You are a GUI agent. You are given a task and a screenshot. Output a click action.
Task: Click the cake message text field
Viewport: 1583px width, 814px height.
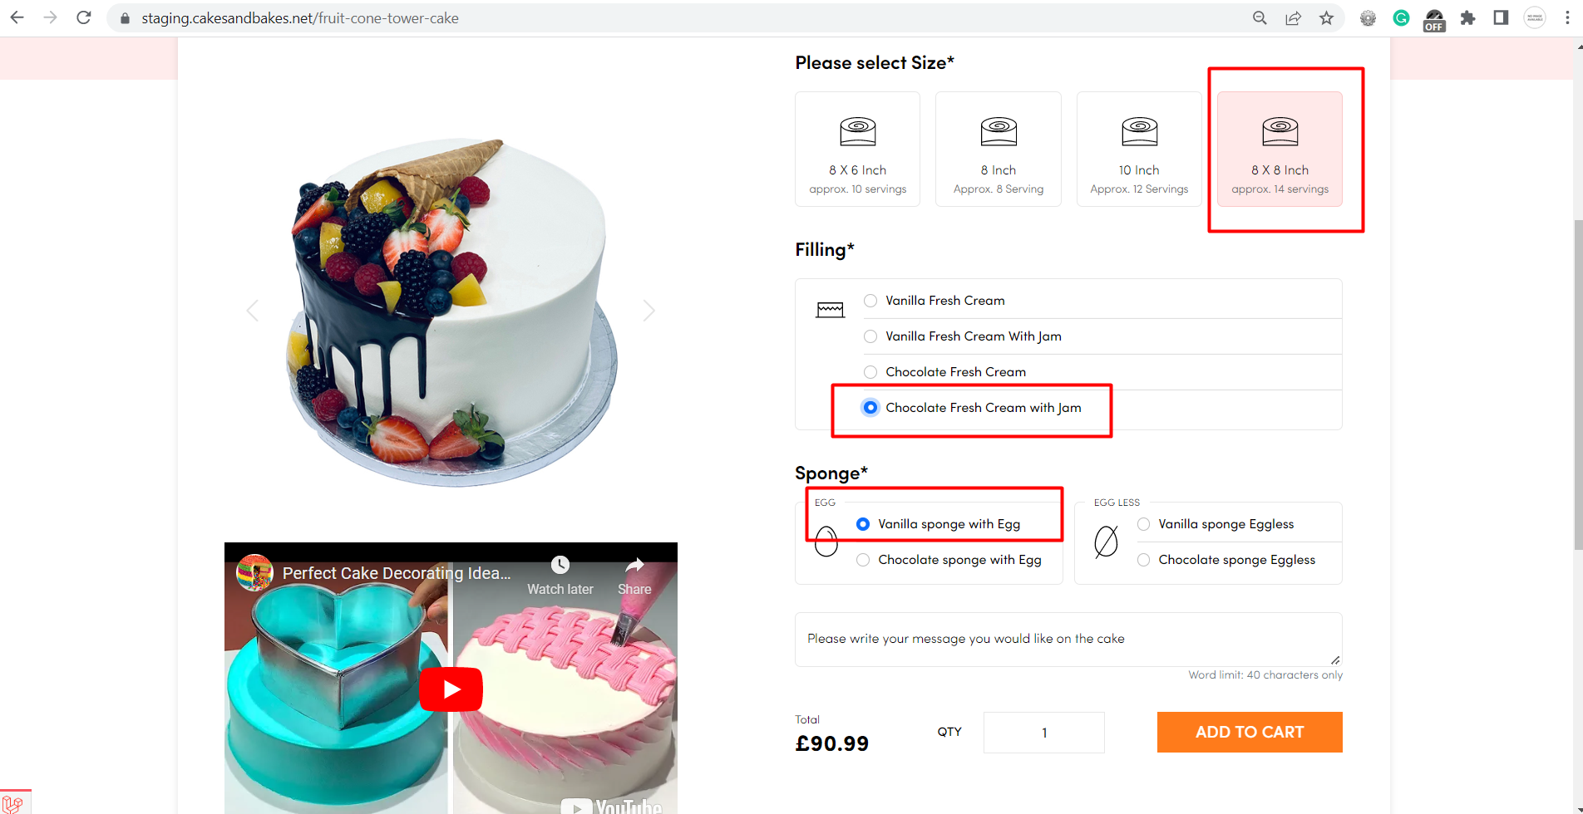coord(1068,639)
